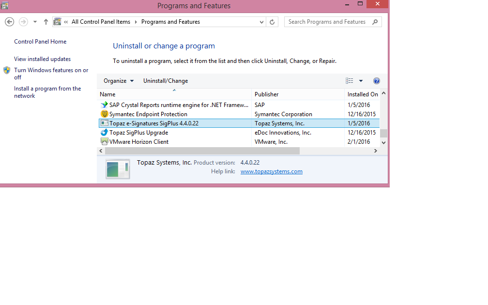488x305 pixels.
Task: Click the Topaz SigPlus Upgrade icon
Action: click(105, 132)
